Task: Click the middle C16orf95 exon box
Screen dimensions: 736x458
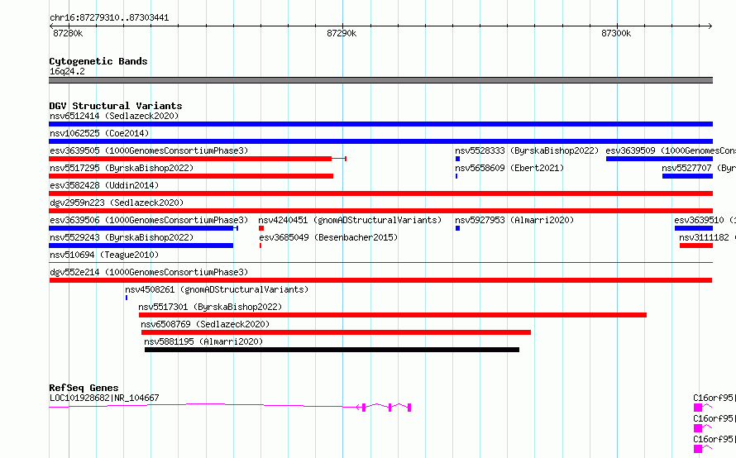Action: tap(698, 428)
